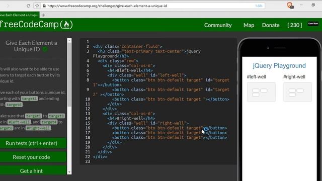Restore down the browser window
The image size is (322, 181).
pyautogui.click(x=313, y=5)
